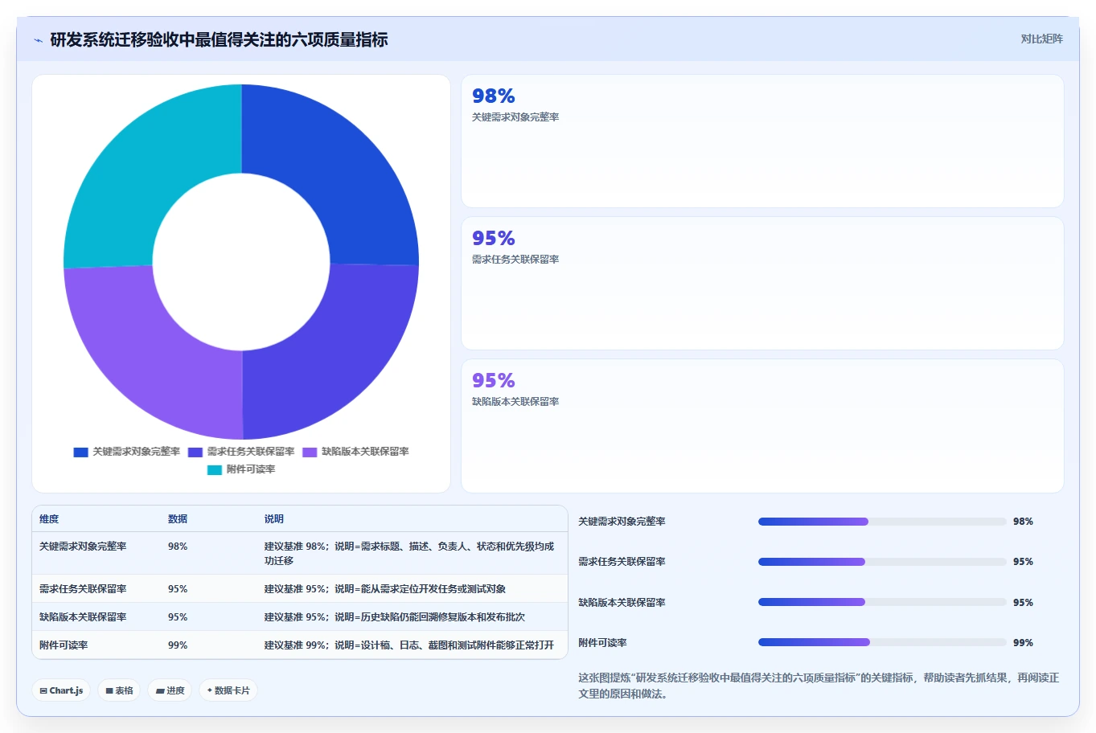This screenshot has height=733, width=1096.
Task: Toggle legend swatch for 缺陷版本关联保留率
Action: click(310, 452)
